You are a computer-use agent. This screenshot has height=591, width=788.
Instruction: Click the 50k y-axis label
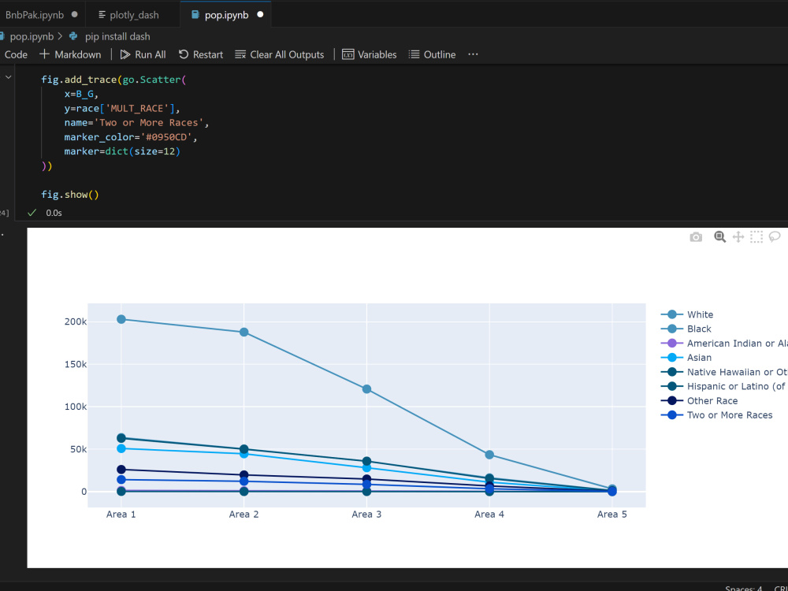(x=78, y=449)
